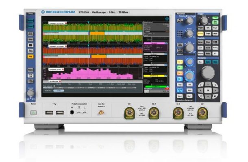Open the R&S diamond menu icon on screen
The width and height of the screenshot is (248, 162).
[x=167, y=19]
